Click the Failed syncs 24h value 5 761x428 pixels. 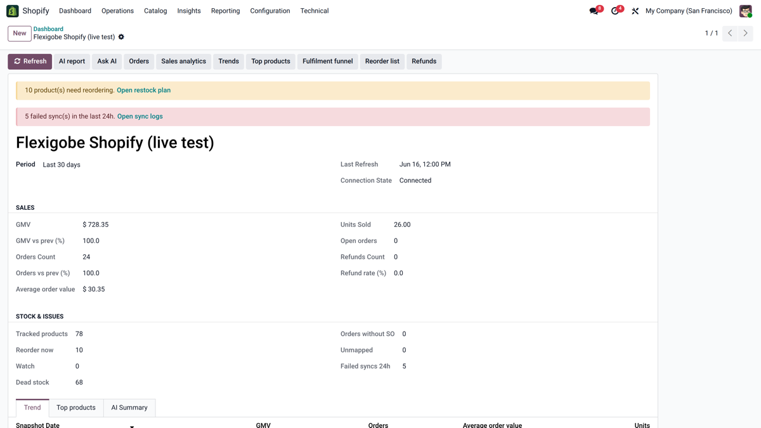[404, 366]
